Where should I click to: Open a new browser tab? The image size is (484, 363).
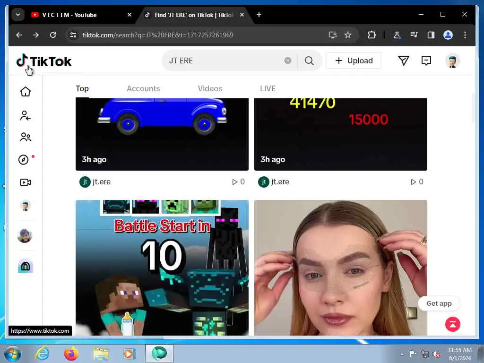(x=259, y=15)
